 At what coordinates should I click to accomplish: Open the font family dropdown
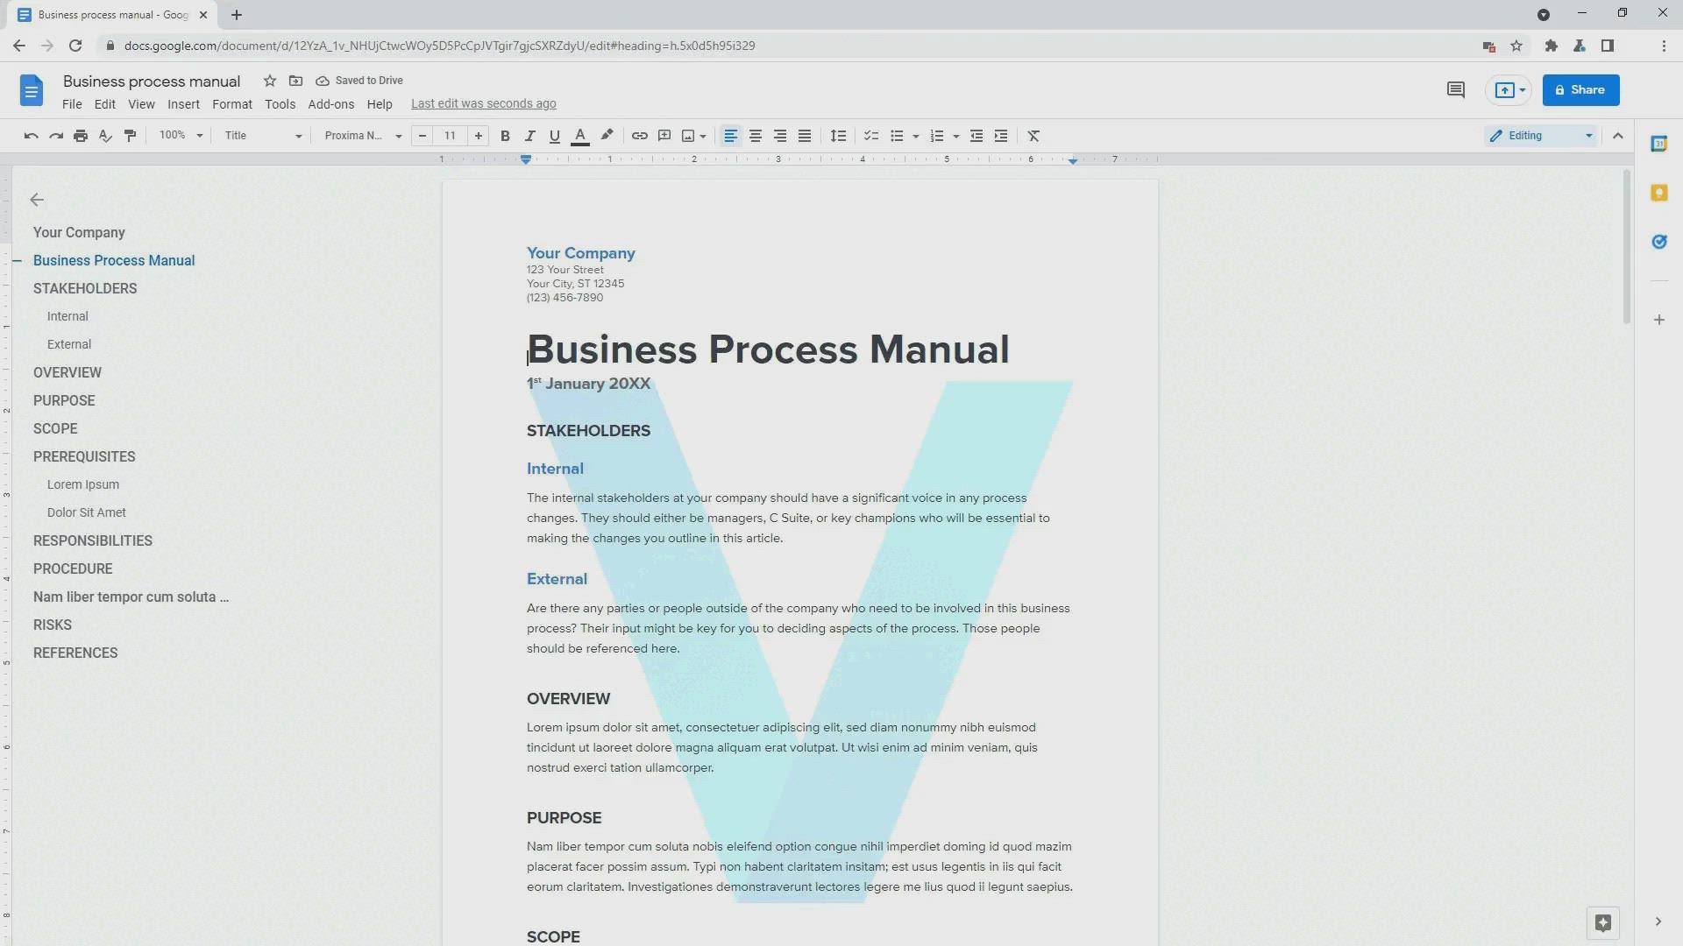point(363,136)
